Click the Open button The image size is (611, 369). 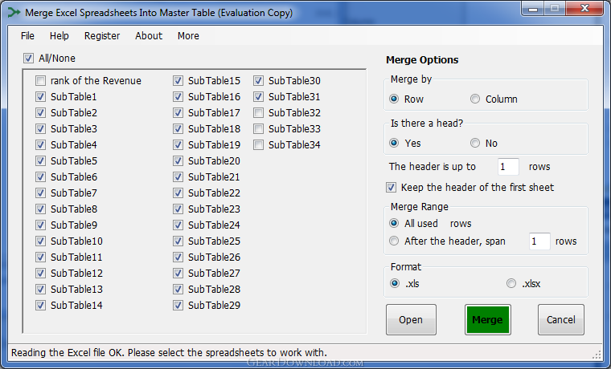[x=411, y=319]
